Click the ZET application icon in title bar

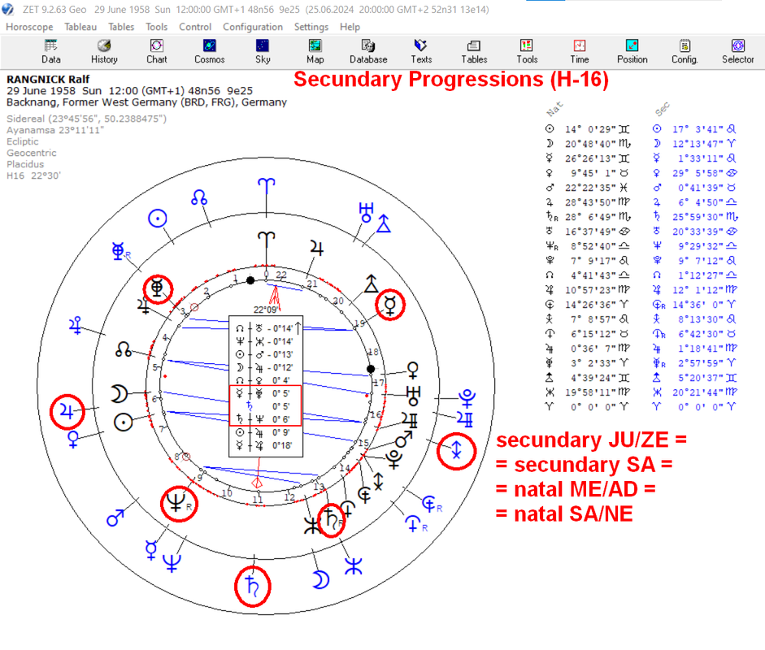tap(7, 9)
